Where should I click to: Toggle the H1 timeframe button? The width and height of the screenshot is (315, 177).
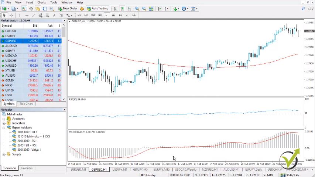pos(107,15)
